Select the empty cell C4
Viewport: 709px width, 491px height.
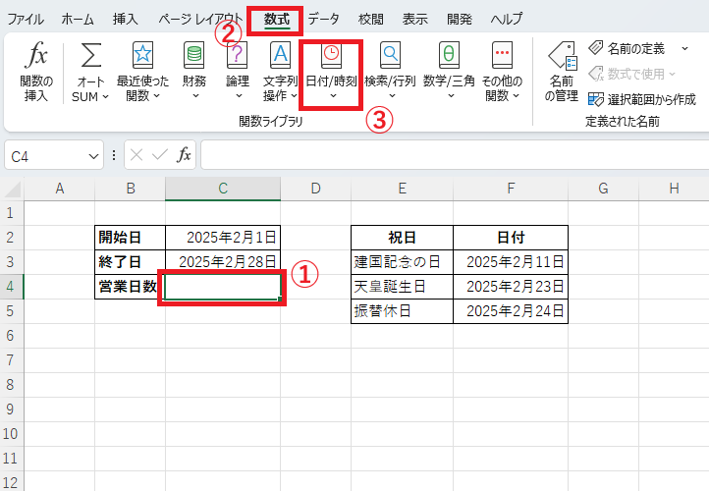223,287
